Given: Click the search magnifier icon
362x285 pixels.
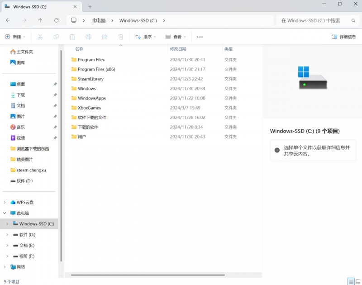Looking at the screenshot, I should click(353, 20).
